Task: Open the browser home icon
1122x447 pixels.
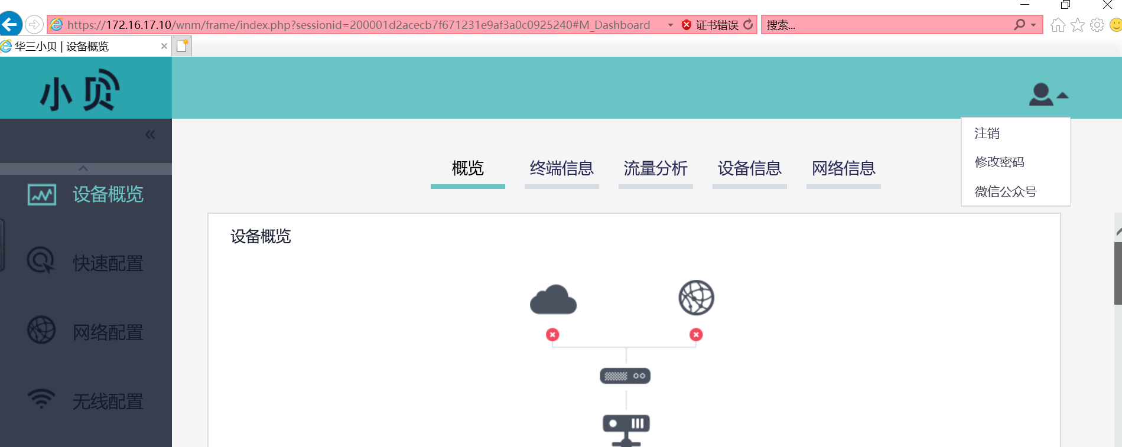Action: (x=1058, y=25)
